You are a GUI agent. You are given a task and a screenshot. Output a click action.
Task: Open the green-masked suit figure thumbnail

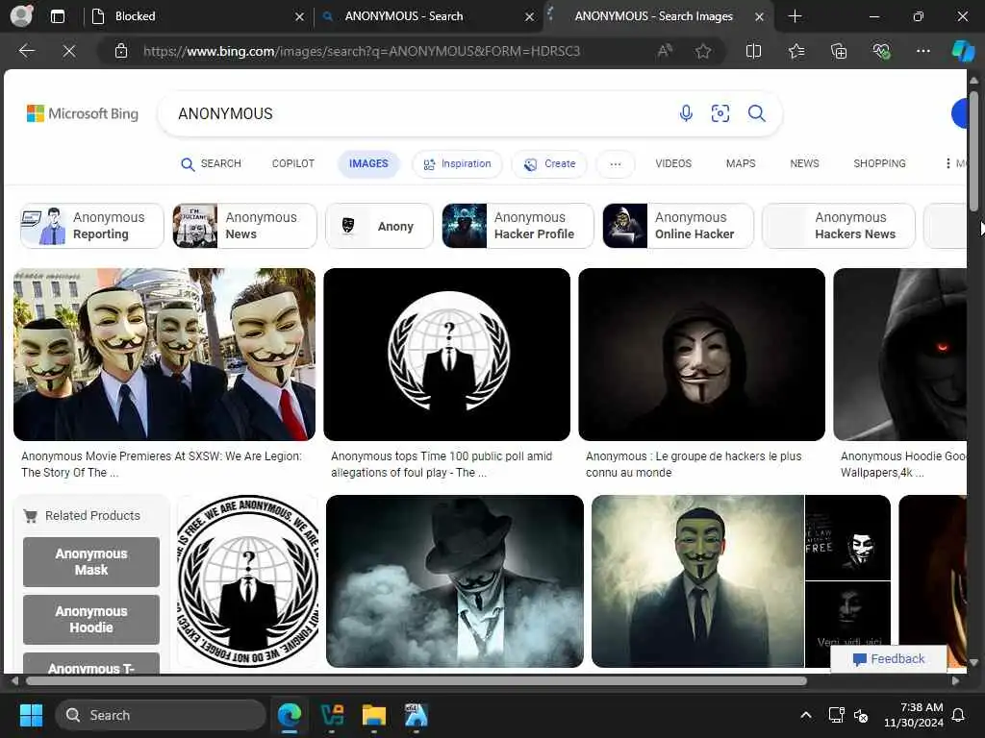click(697, 581)
